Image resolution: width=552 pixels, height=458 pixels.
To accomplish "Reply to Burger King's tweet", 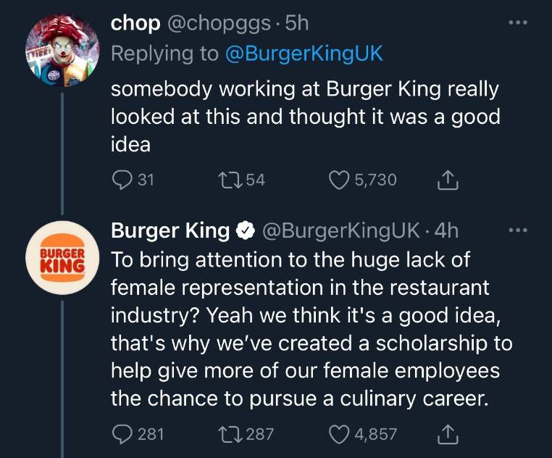I will [122, 434].
